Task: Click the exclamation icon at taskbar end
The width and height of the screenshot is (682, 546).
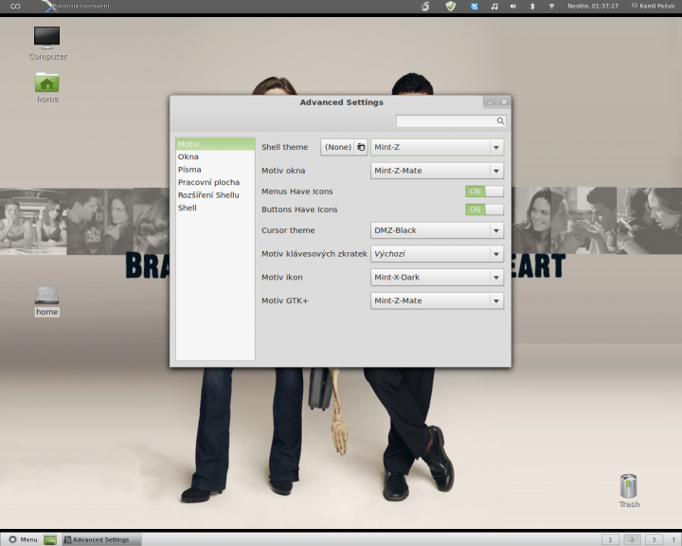Action: 673,540
